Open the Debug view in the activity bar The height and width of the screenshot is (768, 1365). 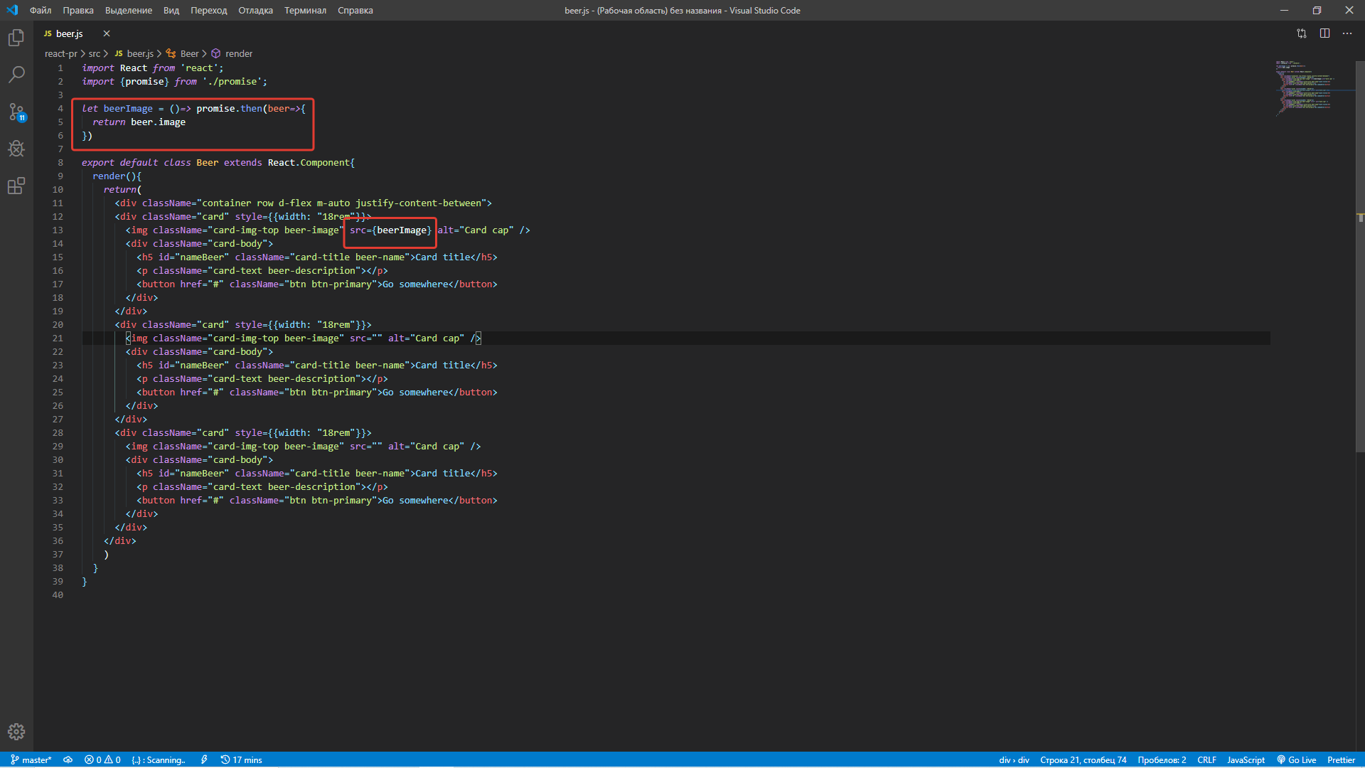[x=16, y=149]
